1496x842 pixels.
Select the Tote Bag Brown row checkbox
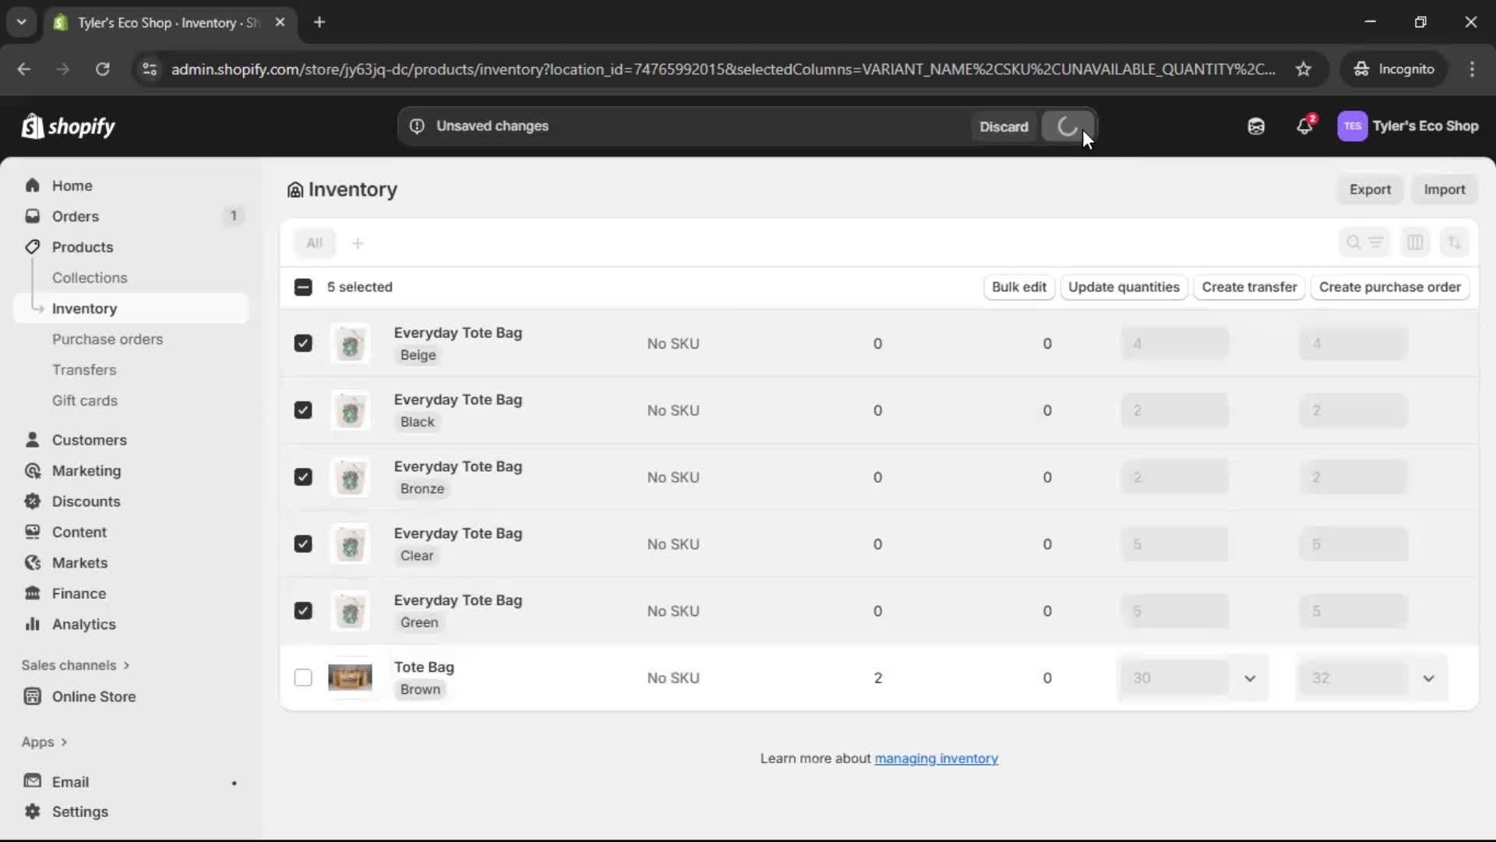pyautogui.click(x=303, y=677)
